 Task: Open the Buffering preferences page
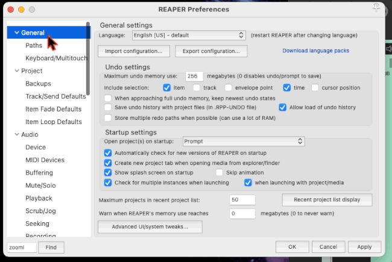coord(39,173)
